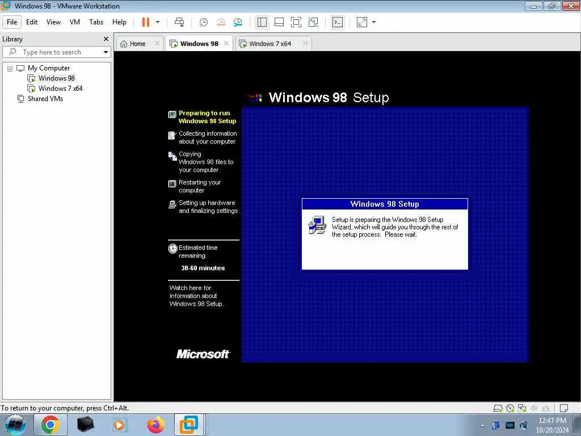Open the library search dropdown arrow
Viewport: 581px width, 436px height.
tap(106, 52)
